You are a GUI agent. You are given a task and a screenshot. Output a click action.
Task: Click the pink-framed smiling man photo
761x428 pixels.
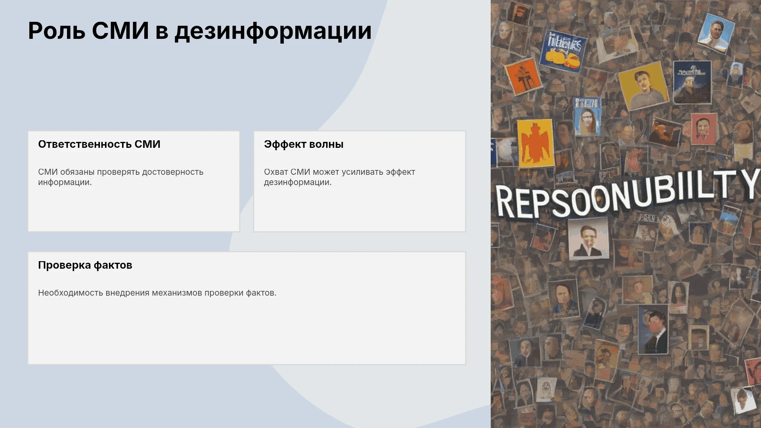(x=704, y=129)
